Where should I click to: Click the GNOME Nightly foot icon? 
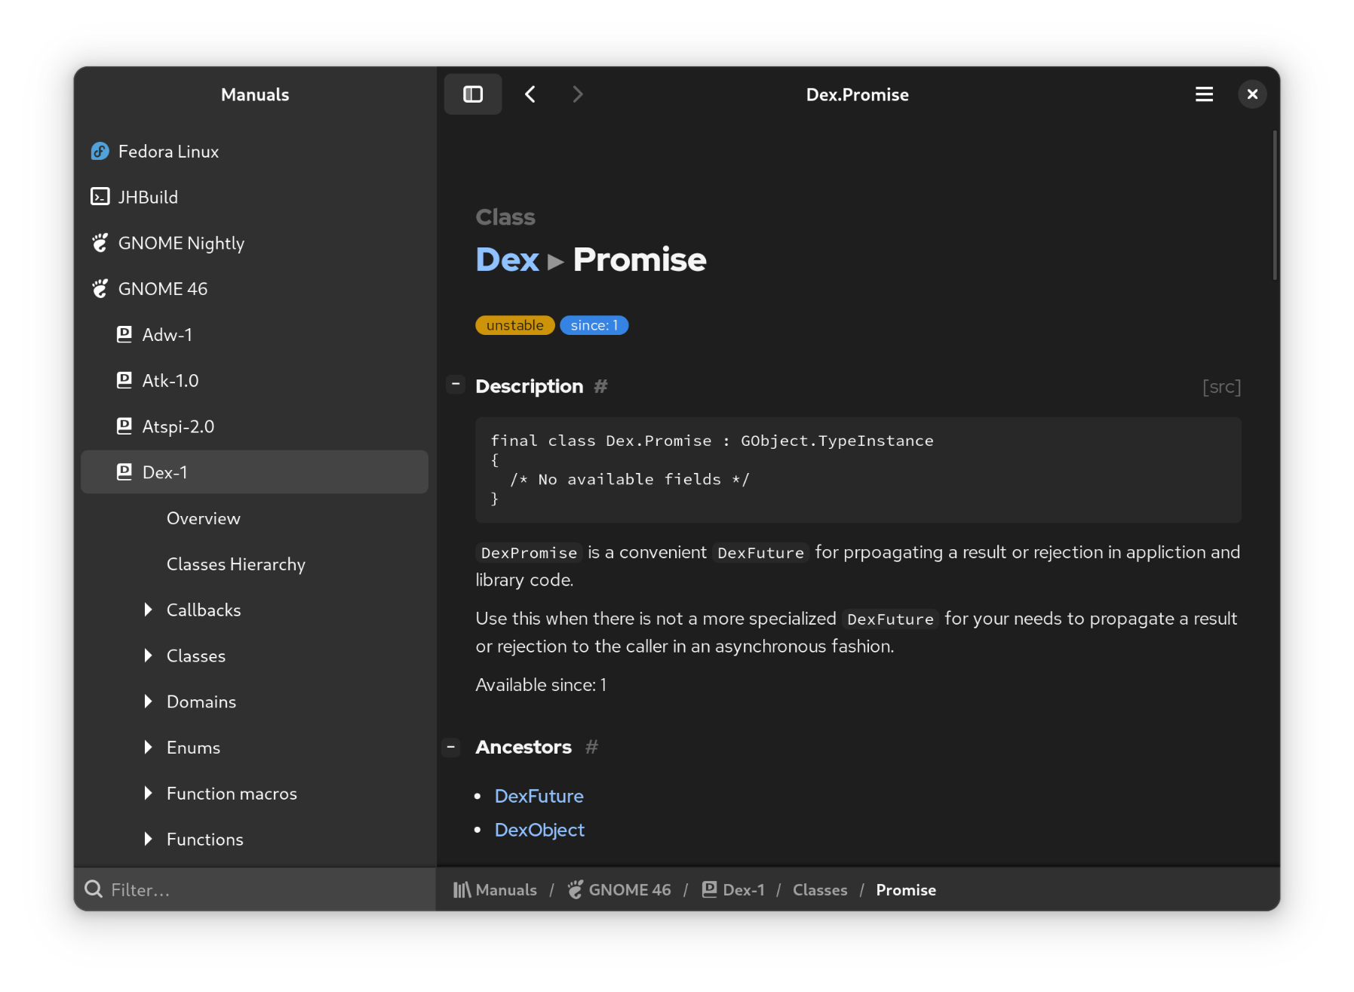100,243
